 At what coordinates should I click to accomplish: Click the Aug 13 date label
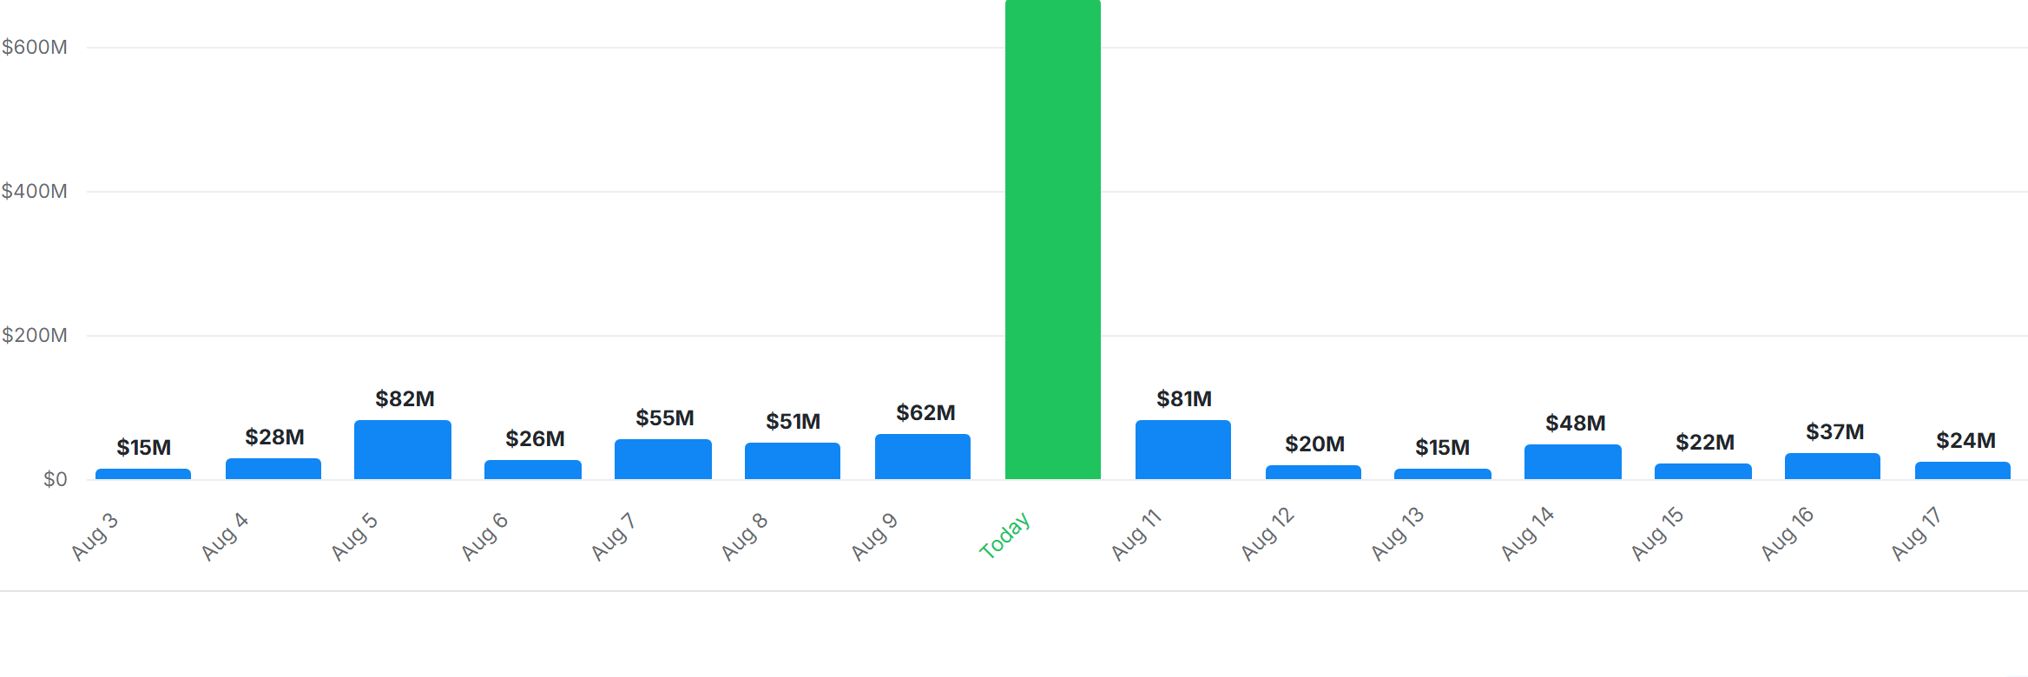click(x=1398, y=534)
